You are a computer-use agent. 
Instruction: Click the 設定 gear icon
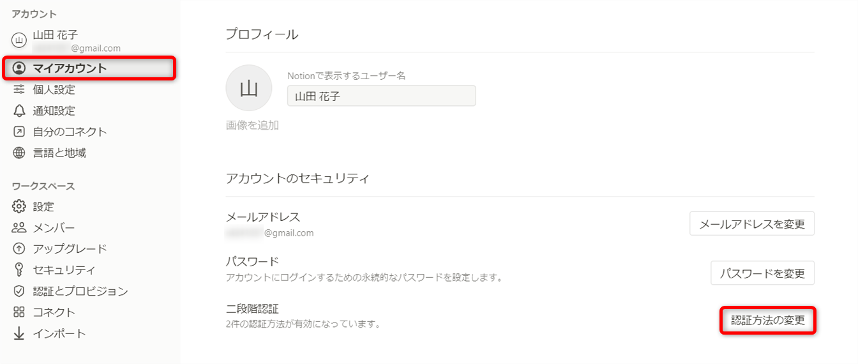click(19, 207)
